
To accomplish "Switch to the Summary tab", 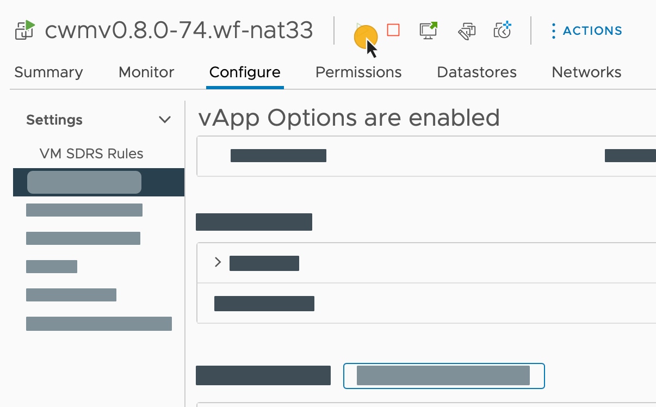I will click(x=48, y=72).
